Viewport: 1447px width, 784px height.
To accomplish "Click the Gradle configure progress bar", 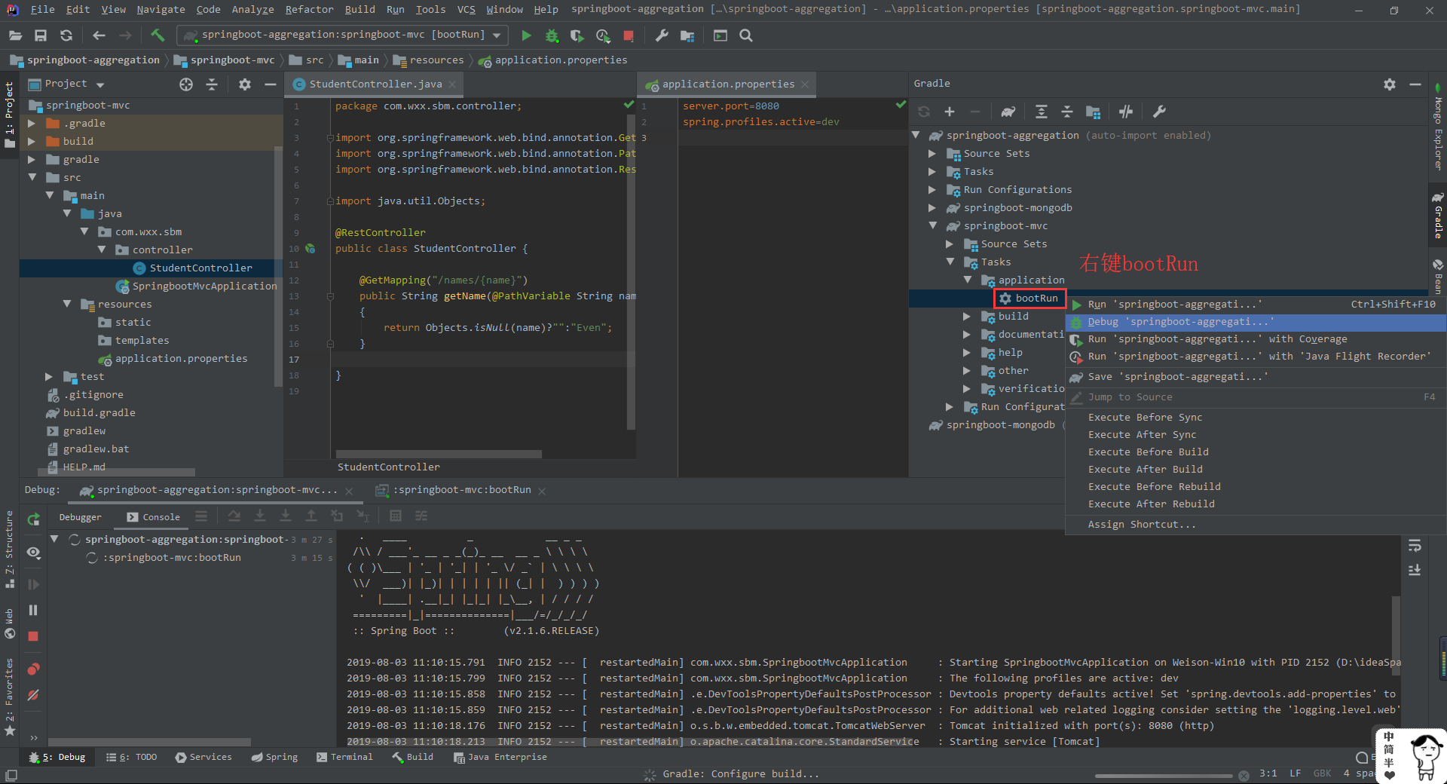I will pyautogui.click(x=1164, y=776).
